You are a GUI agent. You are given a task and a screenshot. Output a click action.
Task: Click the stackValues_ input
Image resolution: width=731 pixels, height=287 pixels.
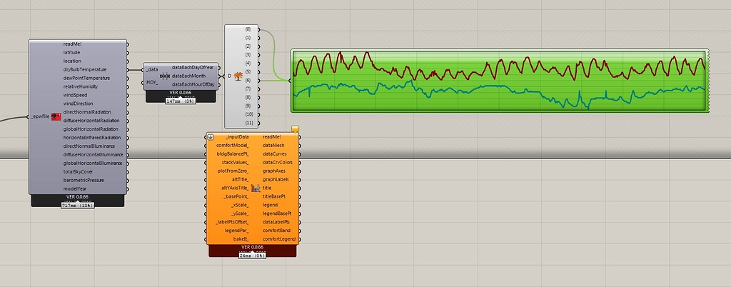coord(236,162)
